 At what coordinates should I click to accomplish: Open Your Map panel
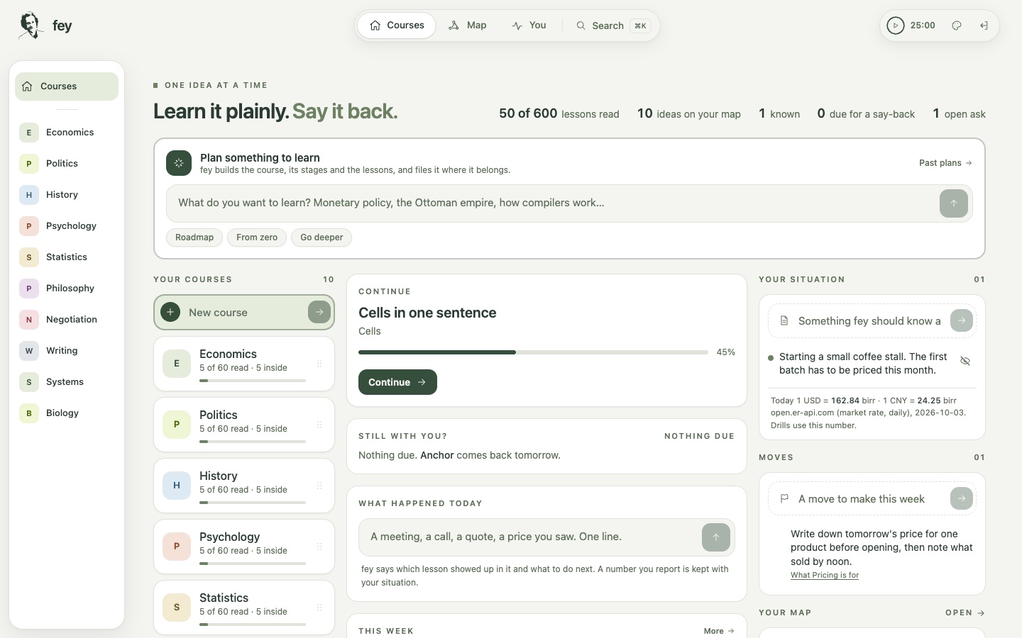965,612
